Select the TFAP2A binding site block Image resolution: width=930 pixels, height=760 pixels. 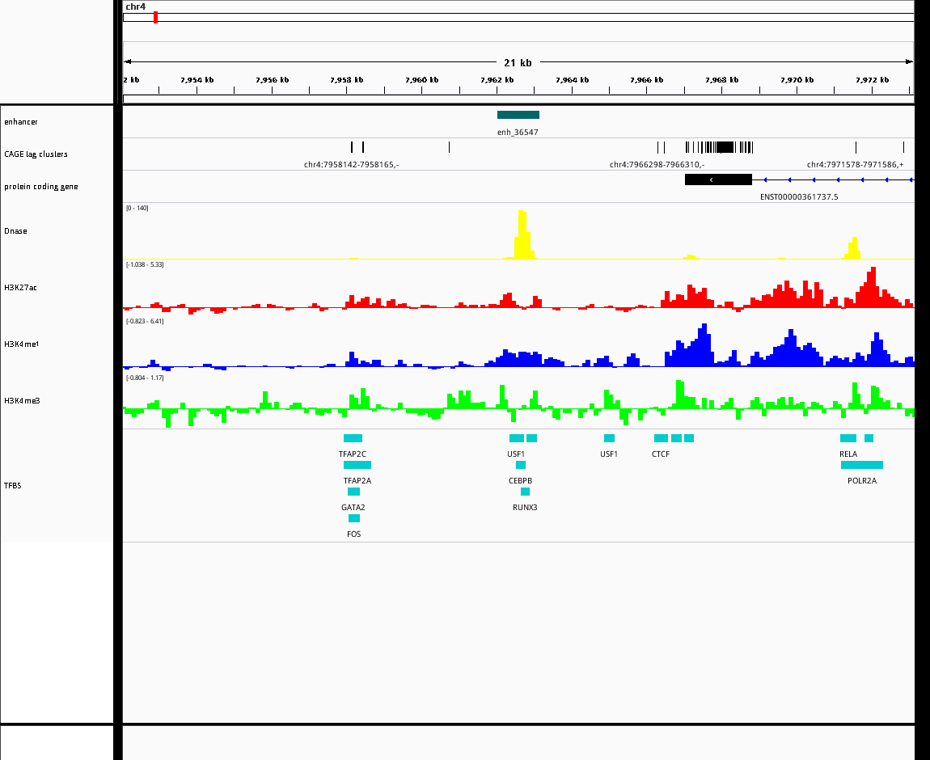click(357, 465)
